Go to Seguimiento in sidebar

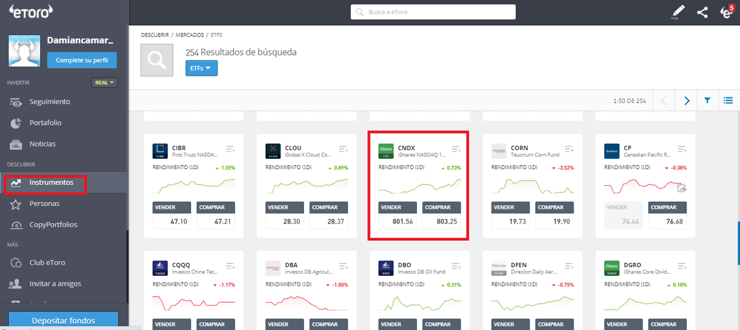point(50,102)
